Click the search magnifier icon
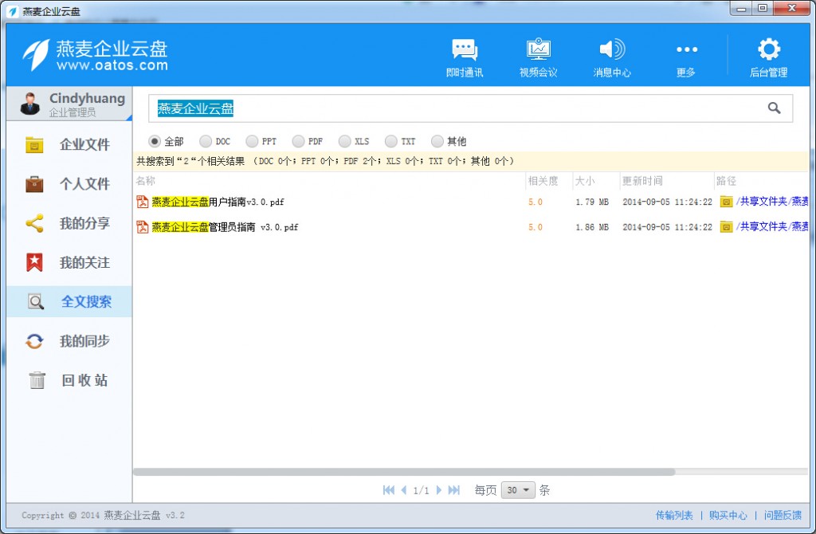Viewport: 816px width, 534px height. point(773,108)
